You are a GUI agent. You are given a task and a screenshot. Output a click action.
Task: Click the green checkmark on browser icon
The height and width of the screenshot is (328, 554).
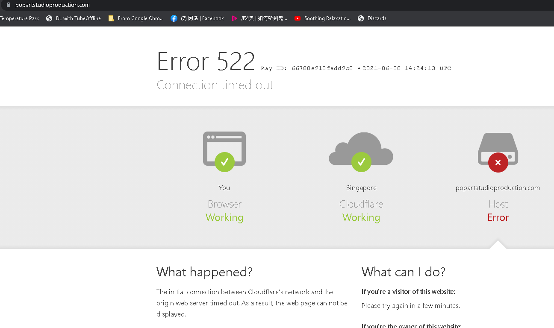pos(224,162)
